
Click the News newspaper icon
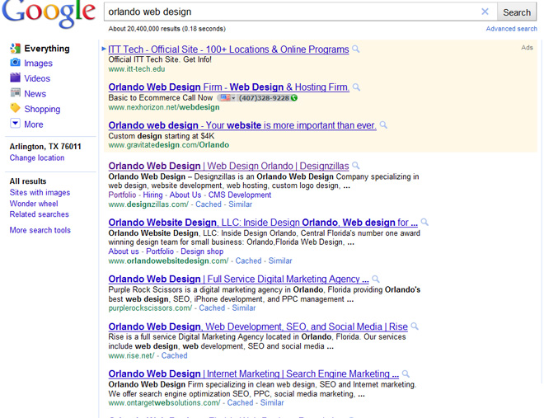[15, 93]
